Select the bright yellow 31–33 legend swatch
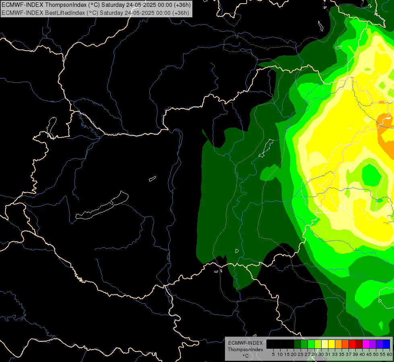The image size is (394, 362). [x=332, y=344]
